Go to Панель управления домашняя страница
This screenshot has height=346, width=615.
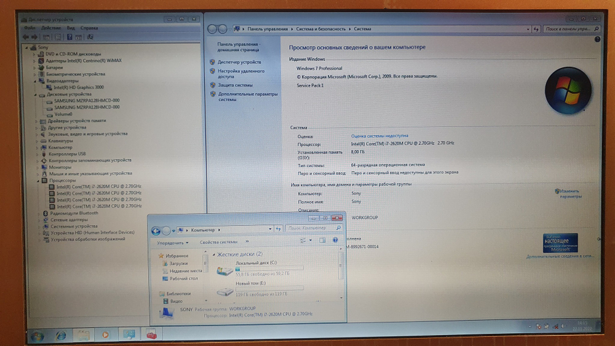[x=238, y=47]
